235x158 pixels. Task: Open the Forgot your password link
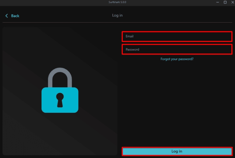coord(177,59)
